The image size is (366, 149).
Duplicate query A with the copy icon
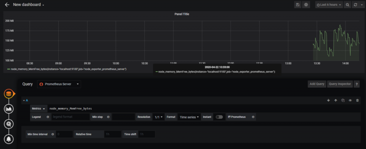343,100
